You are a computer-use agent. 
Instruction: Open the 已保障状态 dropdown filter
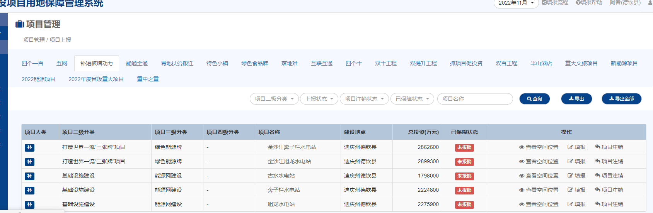(412, 99)
